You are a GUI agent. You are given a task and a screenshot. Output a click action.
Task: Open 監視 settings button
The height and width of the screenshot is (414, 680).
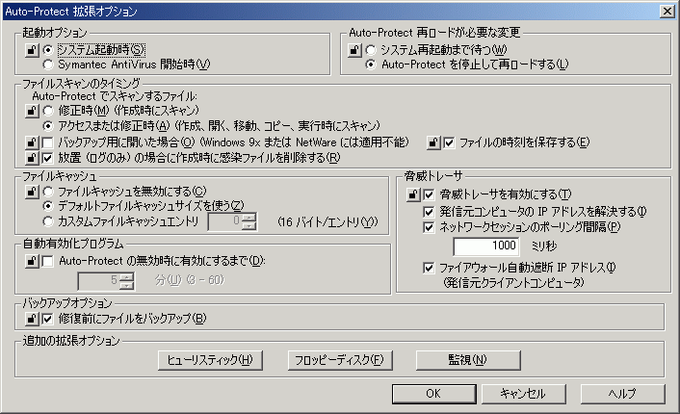tap(468, 360)
